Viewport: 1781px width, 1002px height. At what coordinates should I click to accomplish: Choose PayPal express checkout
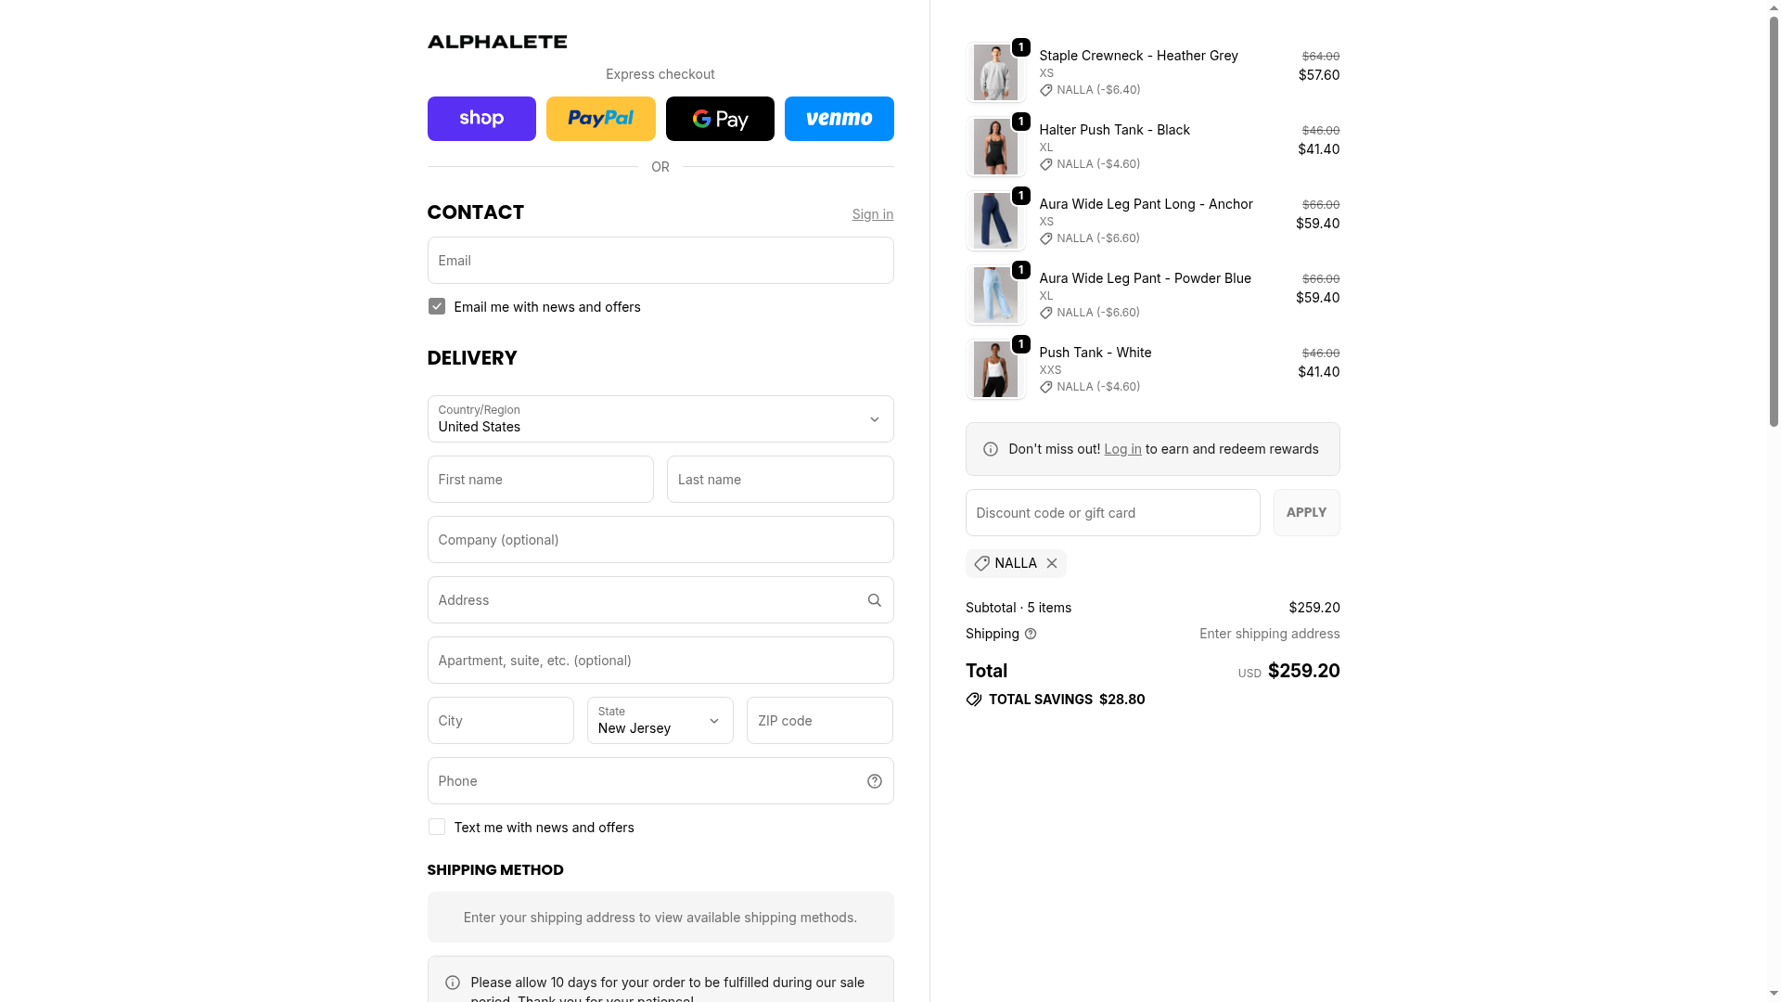600,119
